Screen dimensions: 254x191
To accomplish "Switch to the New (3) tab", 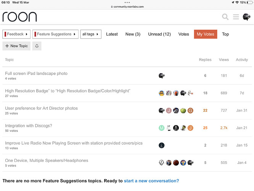I will [133, 34].
